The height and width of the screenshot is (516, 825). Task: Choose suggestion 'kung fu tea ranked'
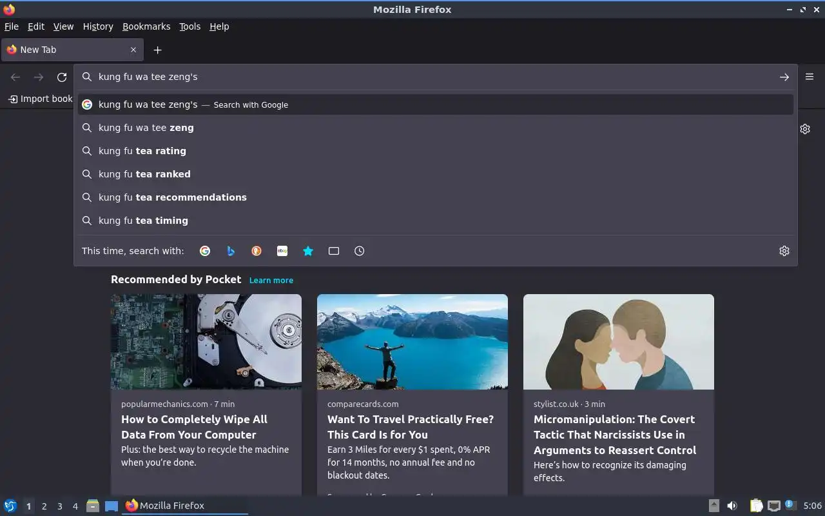coord(436,174)
